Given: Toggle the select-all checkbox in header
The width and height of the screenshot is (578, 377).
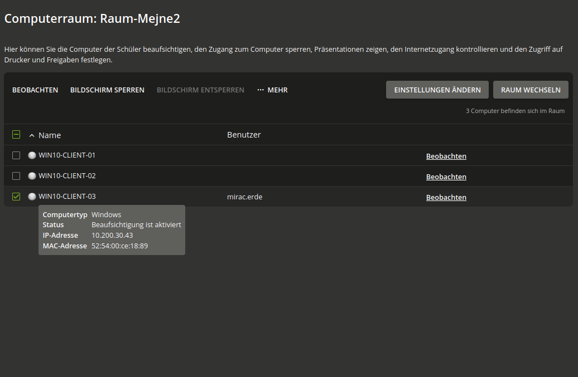Looking at the screenshot, I should pyautogui.click(x=16, y=135).
